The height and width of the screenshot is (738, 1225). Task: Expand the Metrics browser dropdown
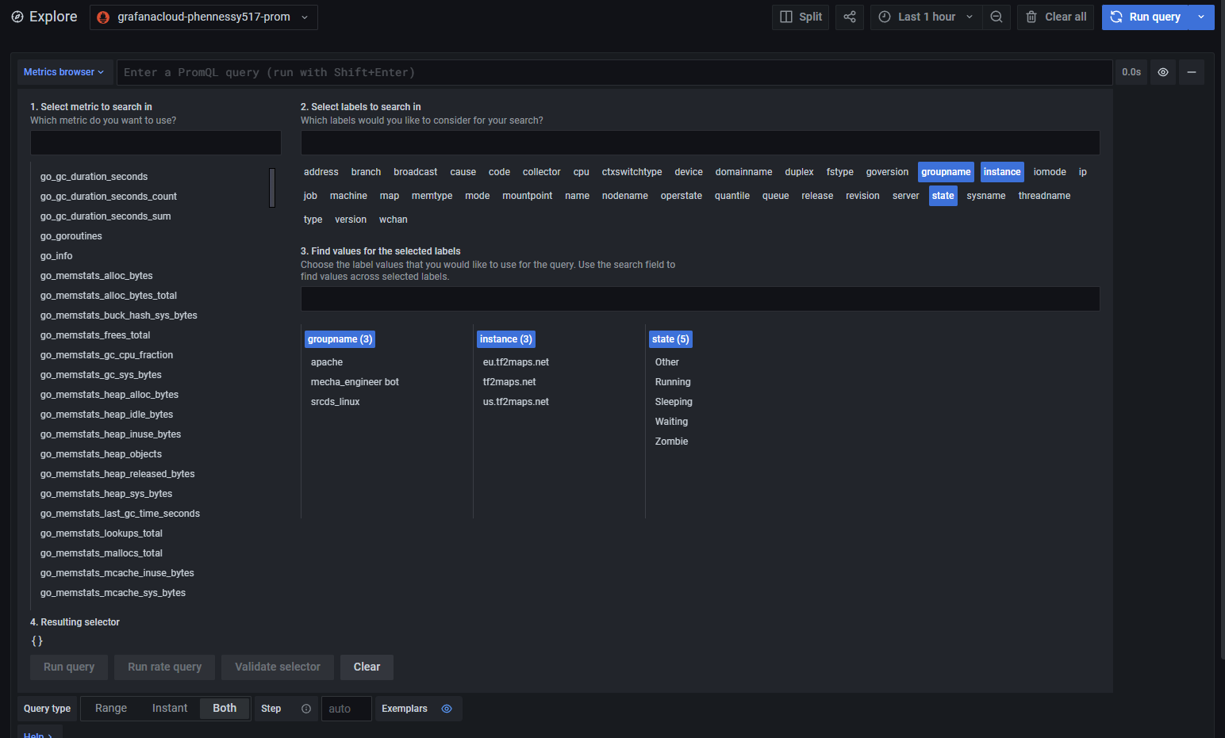click(63, 72)
